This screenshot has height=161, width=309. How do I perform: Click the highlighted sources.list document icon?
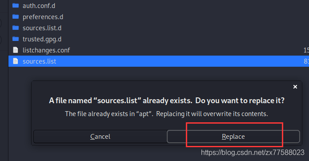tap(16, 61)
